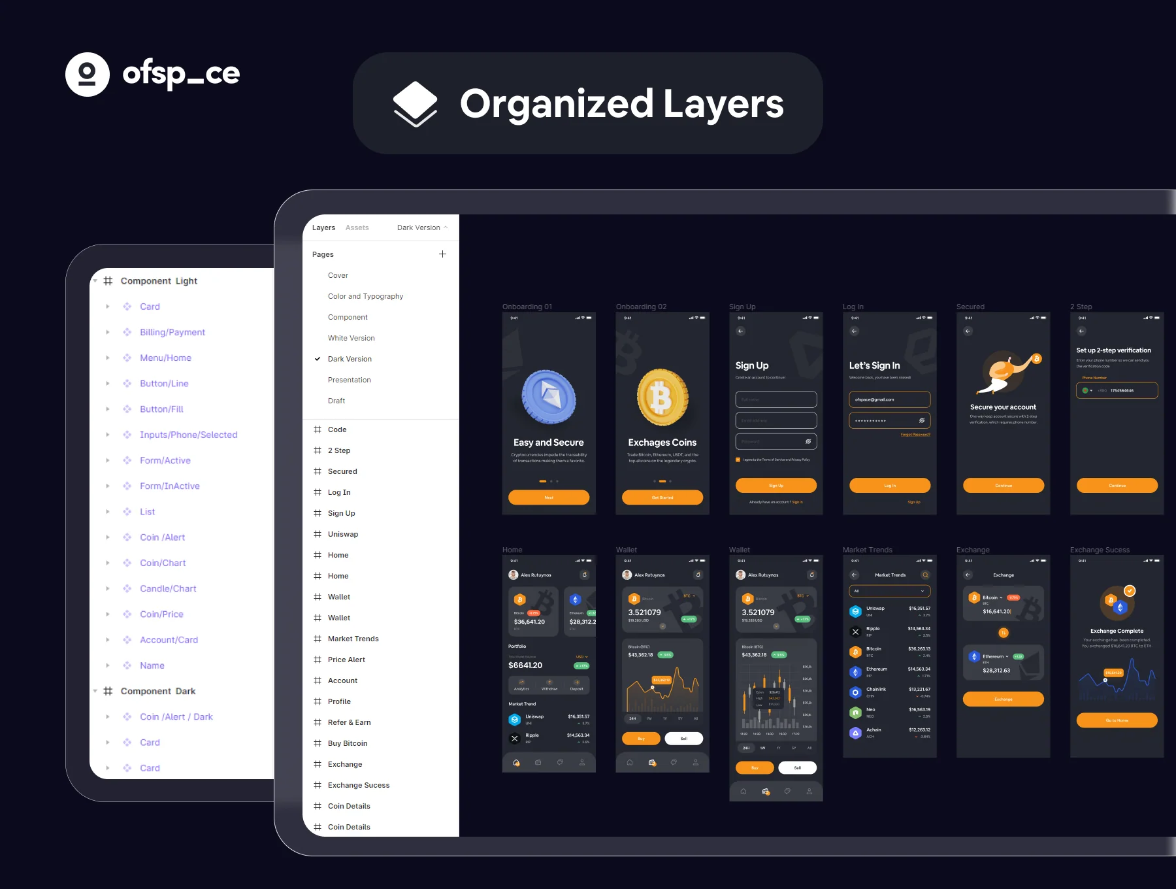Click the Neo coin icon in Market Trends list
Image resolution: width=1176 pixels, height=889 pixels.
[x=855, y=713]
